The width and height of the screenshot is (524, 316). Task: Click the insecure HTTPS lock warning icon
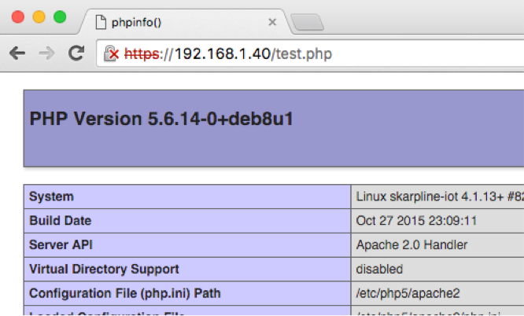pos(113,53)
